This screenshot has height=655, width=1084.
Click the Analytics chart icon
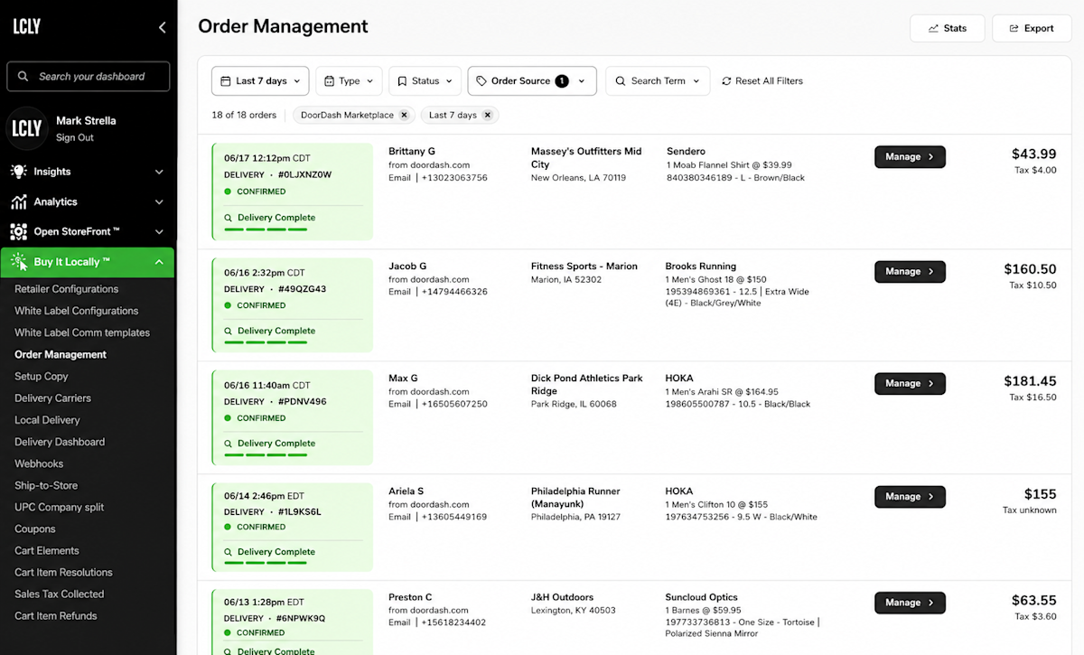coord(18,202)
